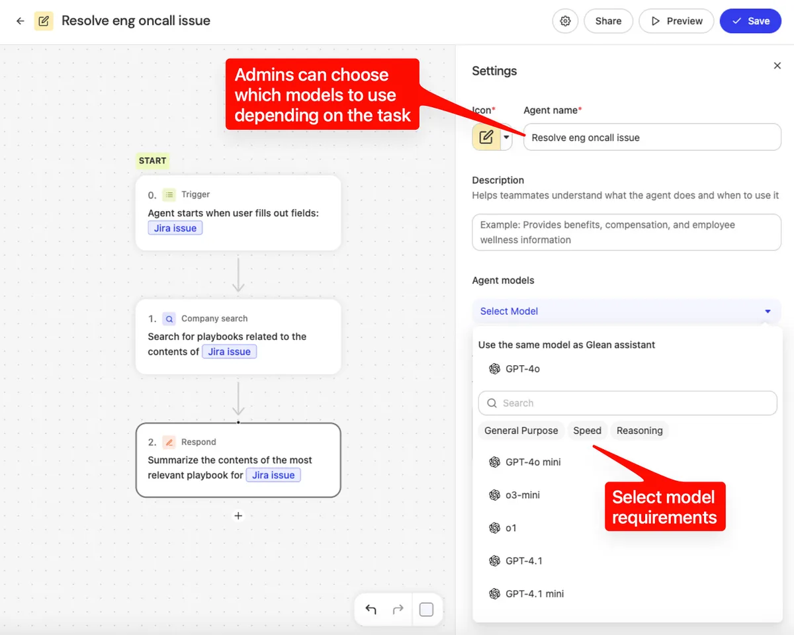The image size is (794, 635).
Task: Click the redo icon
Action: 398,610
